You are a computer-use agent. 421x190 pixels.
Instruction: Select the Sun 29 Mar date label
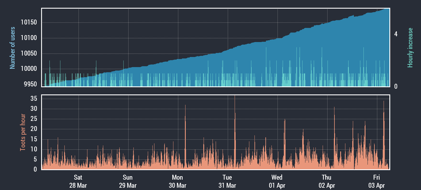[x=128, y=181]
